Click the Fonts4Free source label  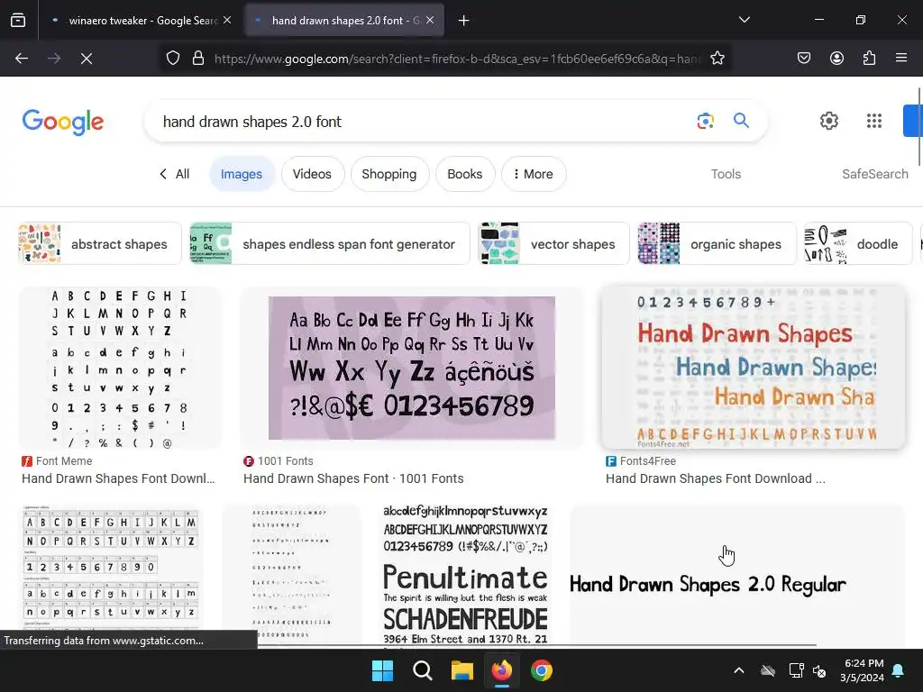coord(641,460)
